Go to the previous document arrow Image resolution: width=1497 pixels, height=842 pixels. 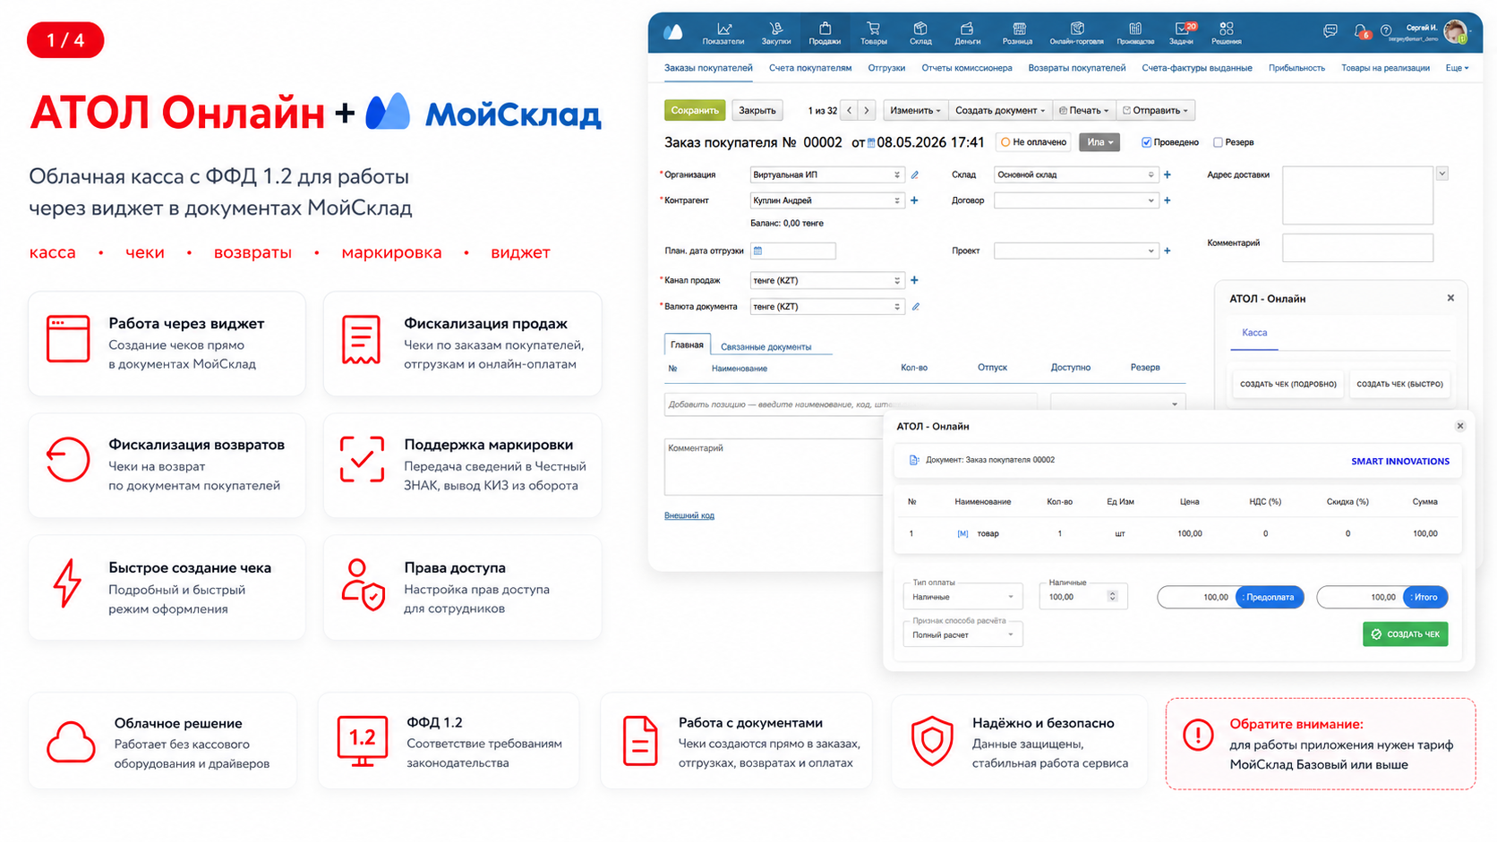point(850,110)
